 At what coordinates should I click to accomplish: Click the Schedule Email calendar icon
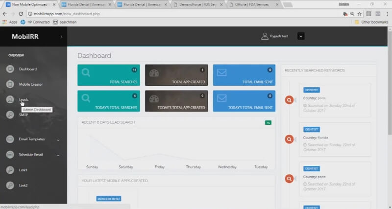(10, 155)
